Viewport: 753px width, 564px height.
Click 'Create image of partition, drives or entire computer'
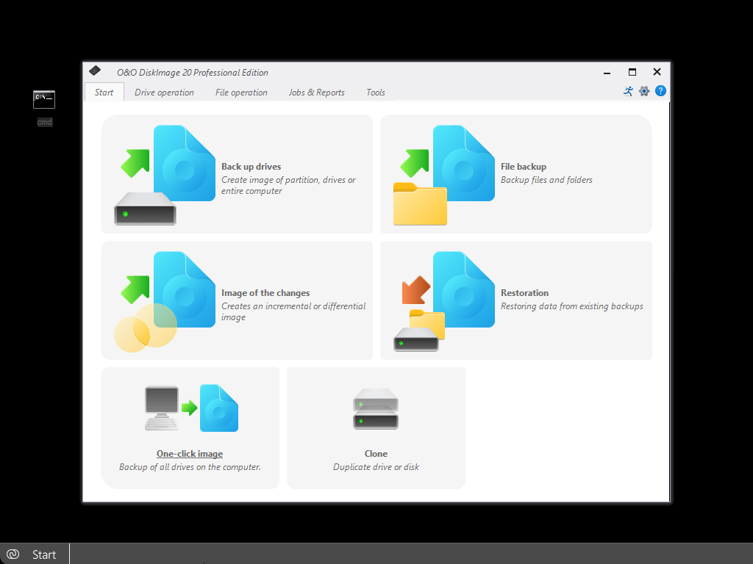coord(288,185)
